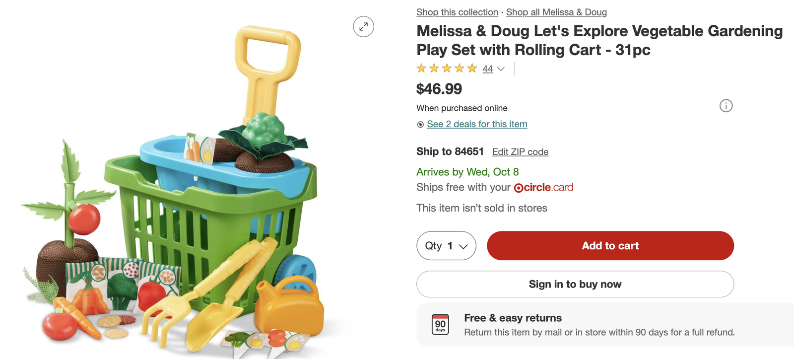794x359 pixels.
Task: Expand ratings chevron next to 44
Action: tap(501, 69)
